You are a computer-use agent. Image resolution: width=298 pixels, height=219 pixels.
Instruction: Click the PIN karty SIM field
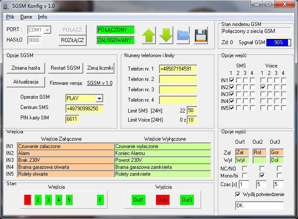pos(72,119)
